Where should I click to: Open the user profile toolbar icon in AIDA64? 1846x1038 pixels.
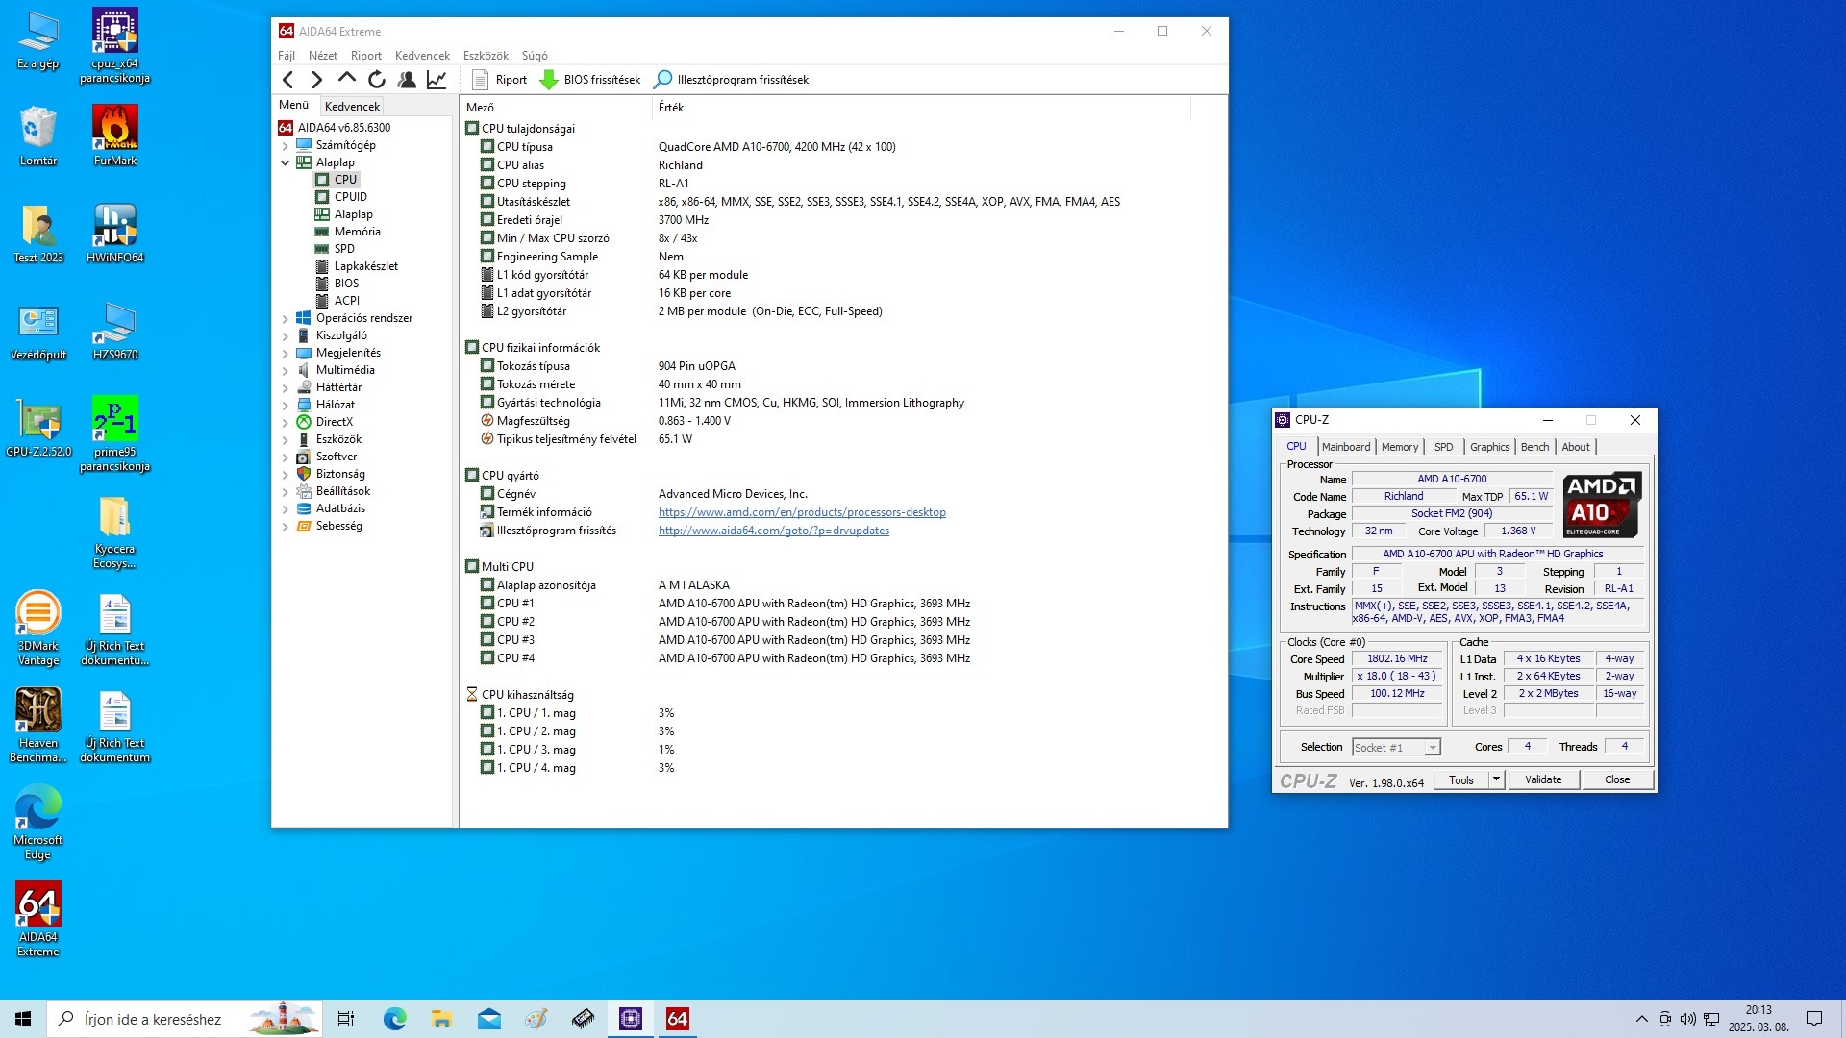pos(407,80)
